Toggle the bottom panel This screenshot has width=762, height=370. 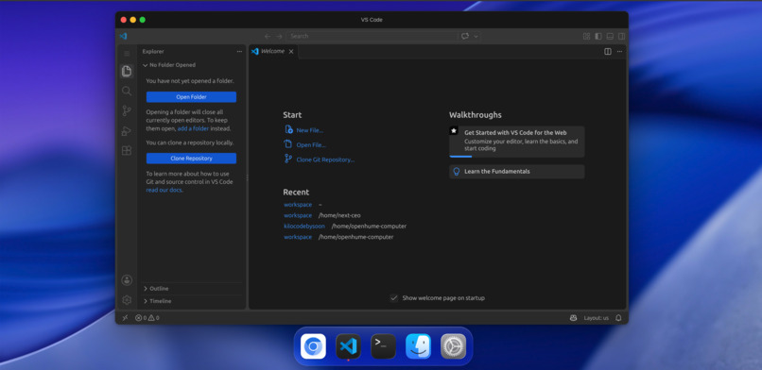610,37
